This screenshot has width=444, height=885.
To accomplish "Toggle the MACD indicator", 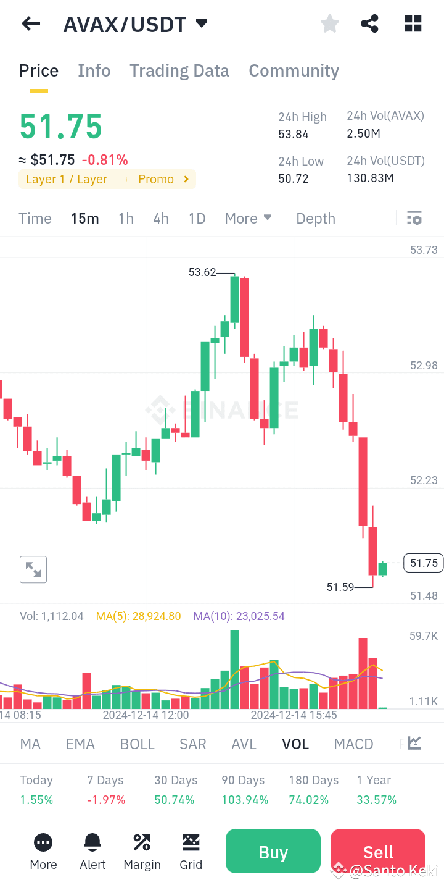I will click(x=353, y=744).
